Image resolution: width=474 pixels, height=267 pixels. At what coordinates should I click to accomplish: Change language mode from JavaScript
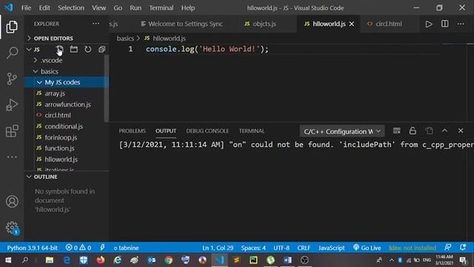331,248
